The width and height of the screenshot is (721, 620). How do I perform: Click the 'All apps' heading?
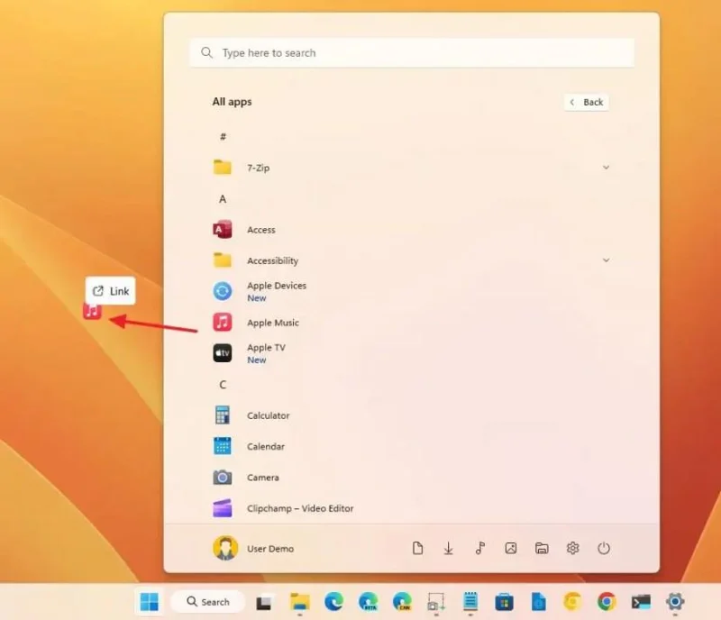tap(232, 102)
